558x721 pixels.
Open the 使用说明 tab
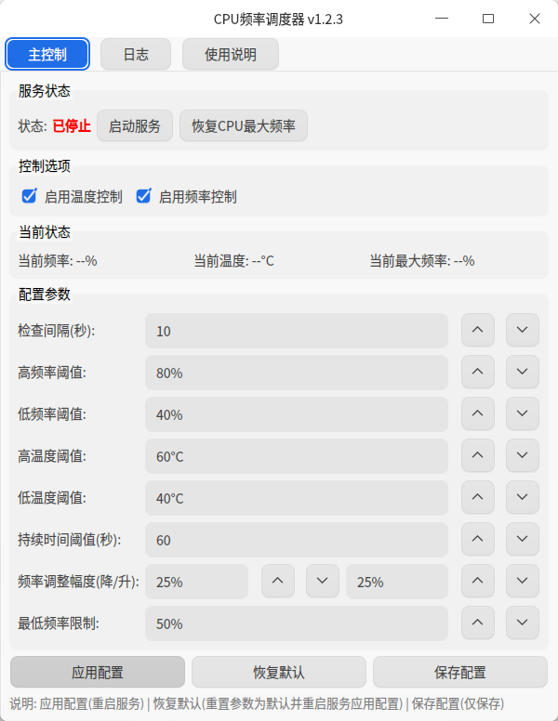(x=231, y=54)
